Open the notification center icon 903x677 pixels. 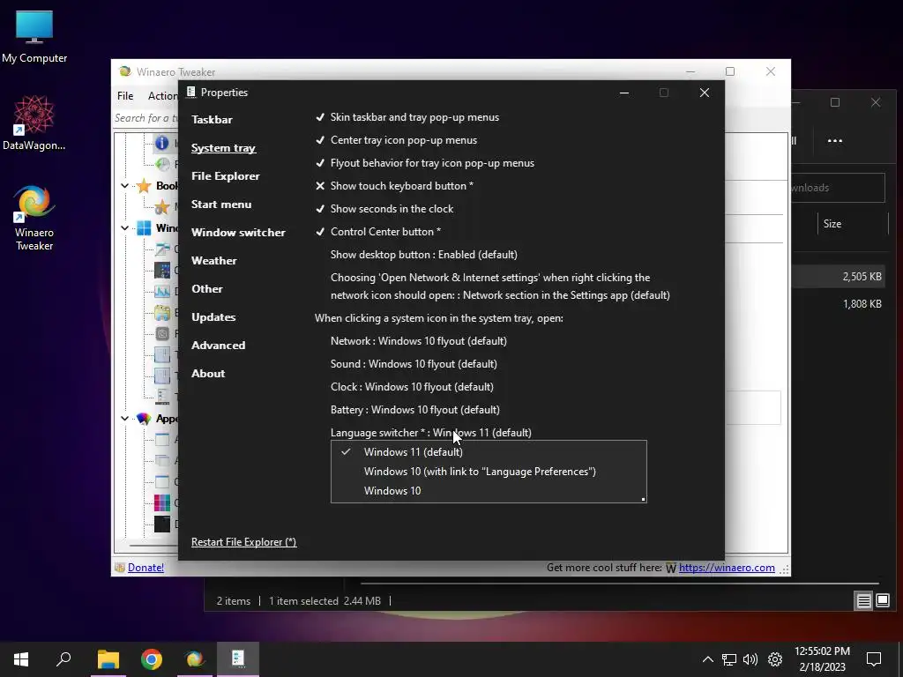tap(874, 659)
